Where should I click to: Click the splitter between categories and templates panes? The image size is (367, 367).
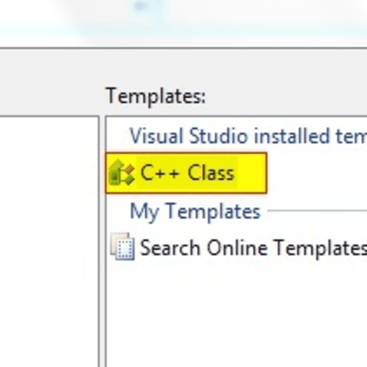(102, 239)
